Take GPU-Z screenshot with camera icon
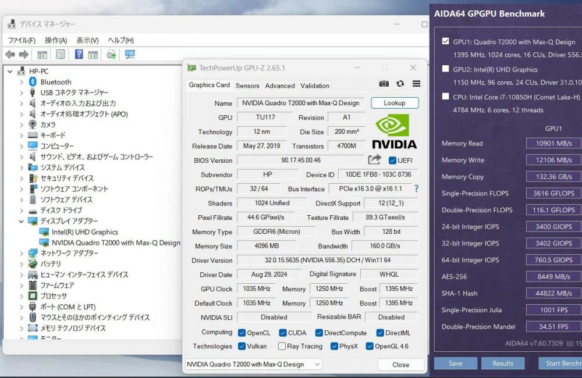Viewport: 582px width, 378px height. tap(384, 84)
